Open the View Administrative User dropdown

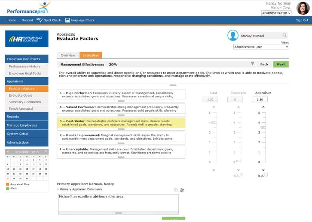click(261, 47)
